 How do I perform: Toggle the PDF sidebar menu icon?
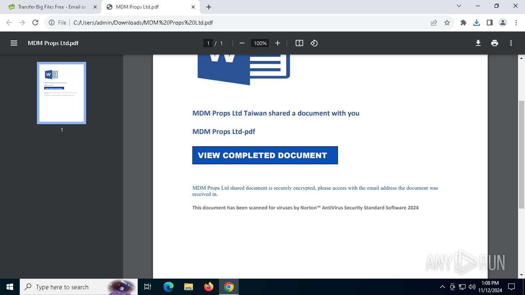point(14,43)
